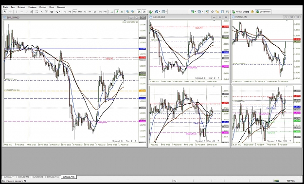This screenshot has height=184, width=304.
Task: Switch to the M5 timeframe
Action: [70, 12]
